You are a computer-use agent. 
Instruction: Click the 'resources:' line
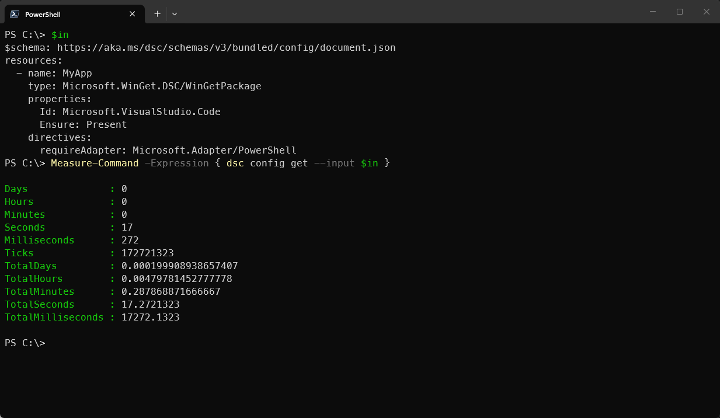(34, 60)
